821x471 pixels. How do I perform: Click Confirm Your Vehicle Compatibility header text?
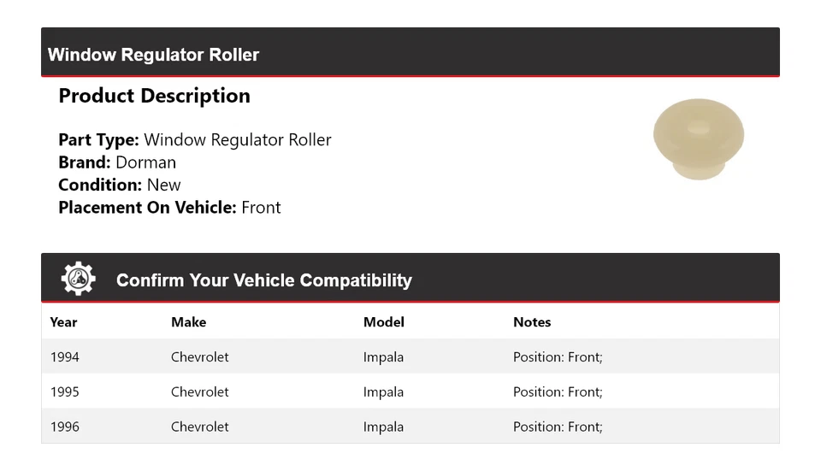263,280
